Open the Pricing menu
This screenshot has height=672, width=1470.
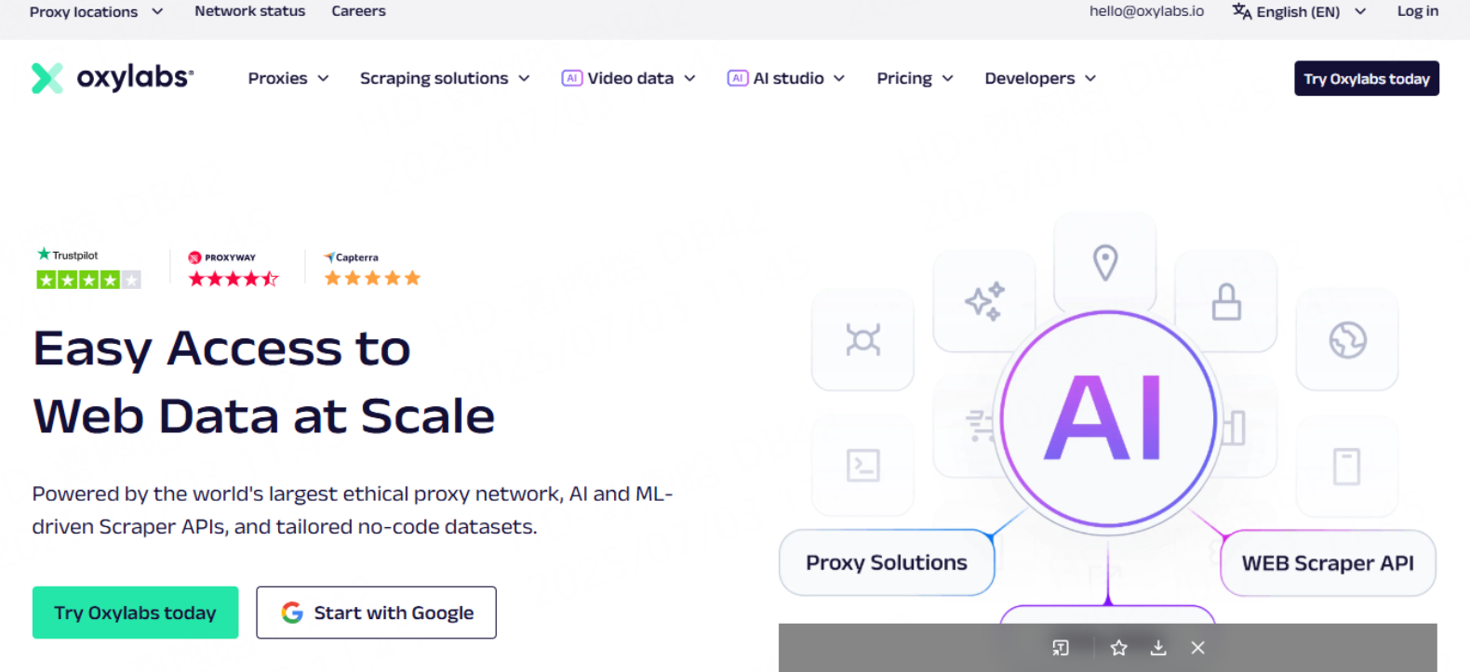click(915, 79)
